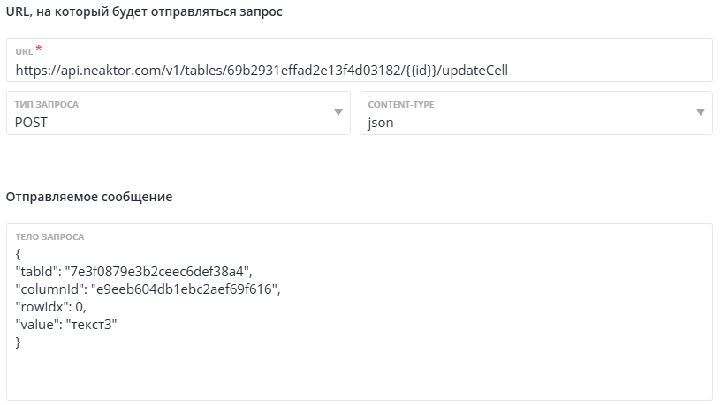Click the json content-type value

[381, 123]
